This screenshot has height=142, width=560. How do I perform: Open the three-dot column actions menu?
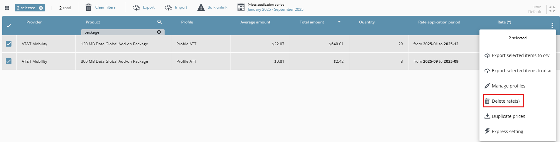(x=552, y=25)
